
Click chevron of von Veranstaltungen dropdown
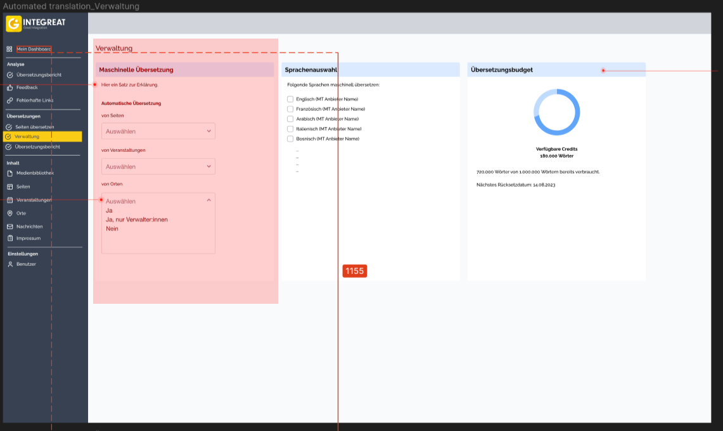(209, 166)
